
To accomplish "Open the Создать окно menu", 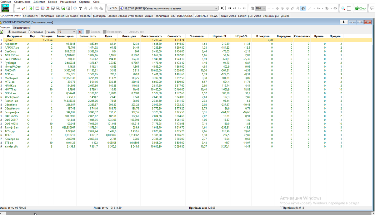I will click(22, 2).
